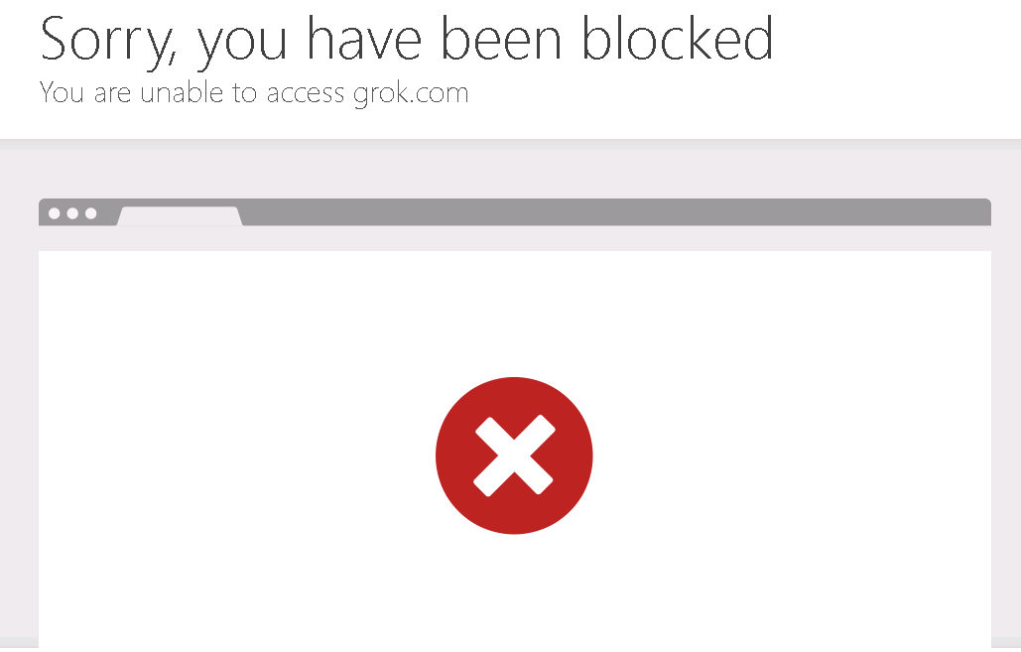Click the red circle error icon
This screenshot has height=652, width=1021.
(x=514, y=456)
